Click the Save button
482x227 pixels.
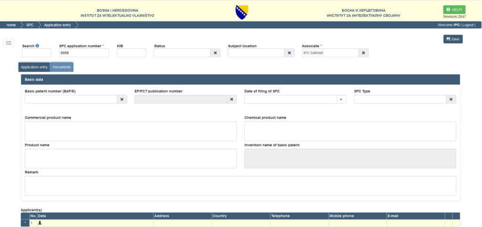[x=453, y=39]
